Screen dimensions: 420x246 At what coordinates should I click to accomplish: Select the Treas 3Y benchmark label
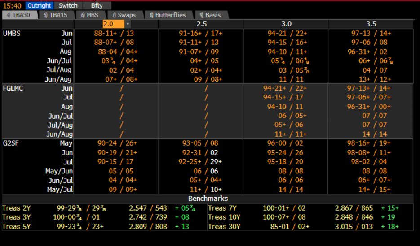tap(16, 217)
